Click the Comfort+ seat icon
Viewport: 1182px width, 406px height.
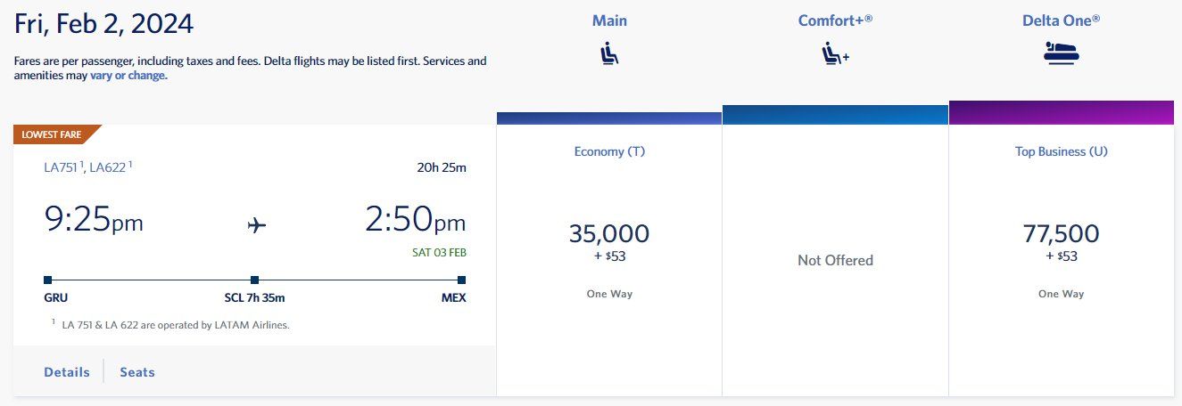[x=835, y=55]
